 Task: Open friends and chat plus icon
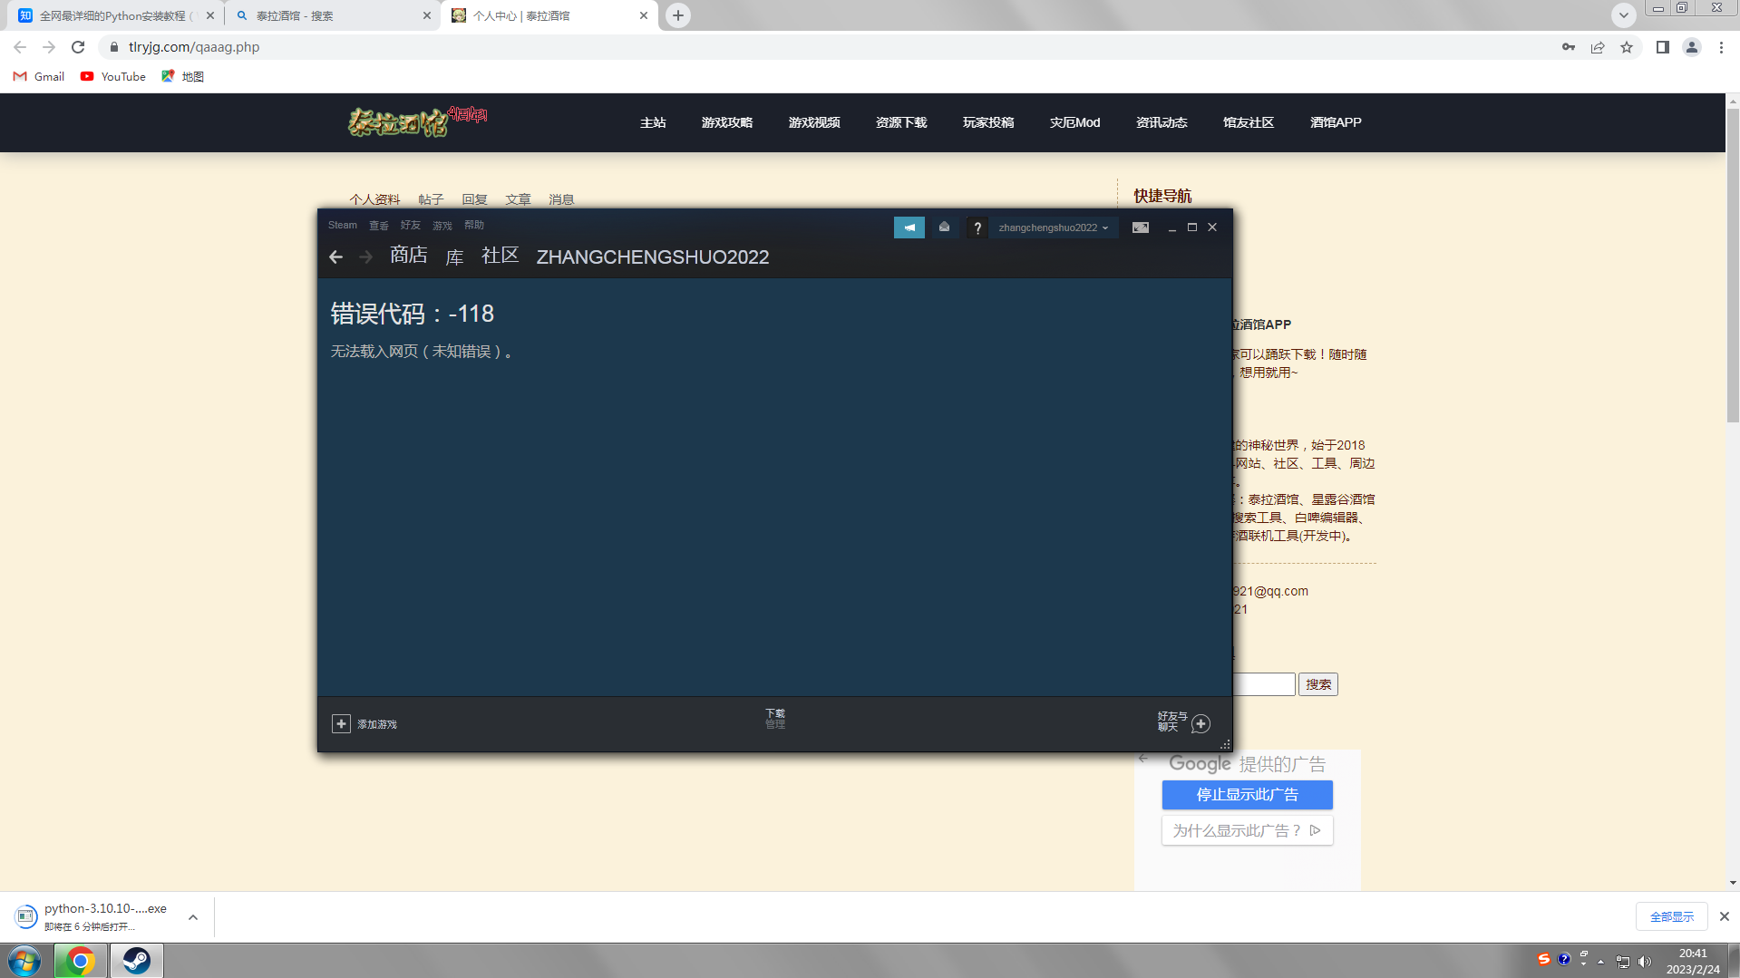(1201, 723)
